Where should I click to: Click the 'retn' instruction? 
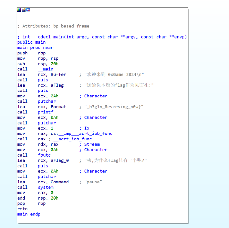[x=23, y=209]
